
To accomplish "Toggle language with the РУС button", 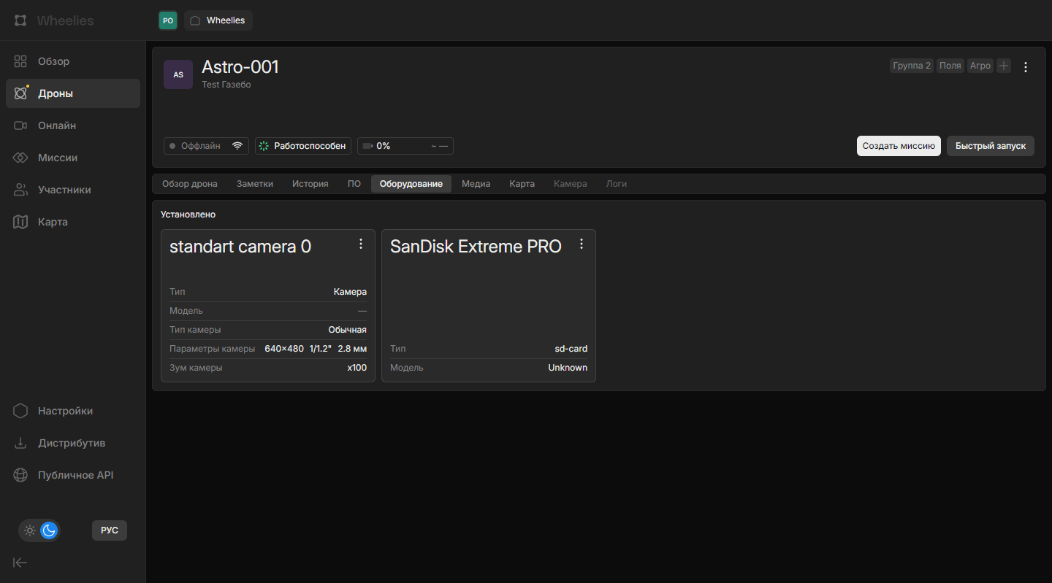I will 110,530.
